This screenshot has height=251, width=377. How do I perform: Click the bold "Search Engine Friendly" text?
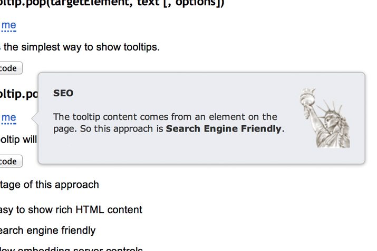224,128
